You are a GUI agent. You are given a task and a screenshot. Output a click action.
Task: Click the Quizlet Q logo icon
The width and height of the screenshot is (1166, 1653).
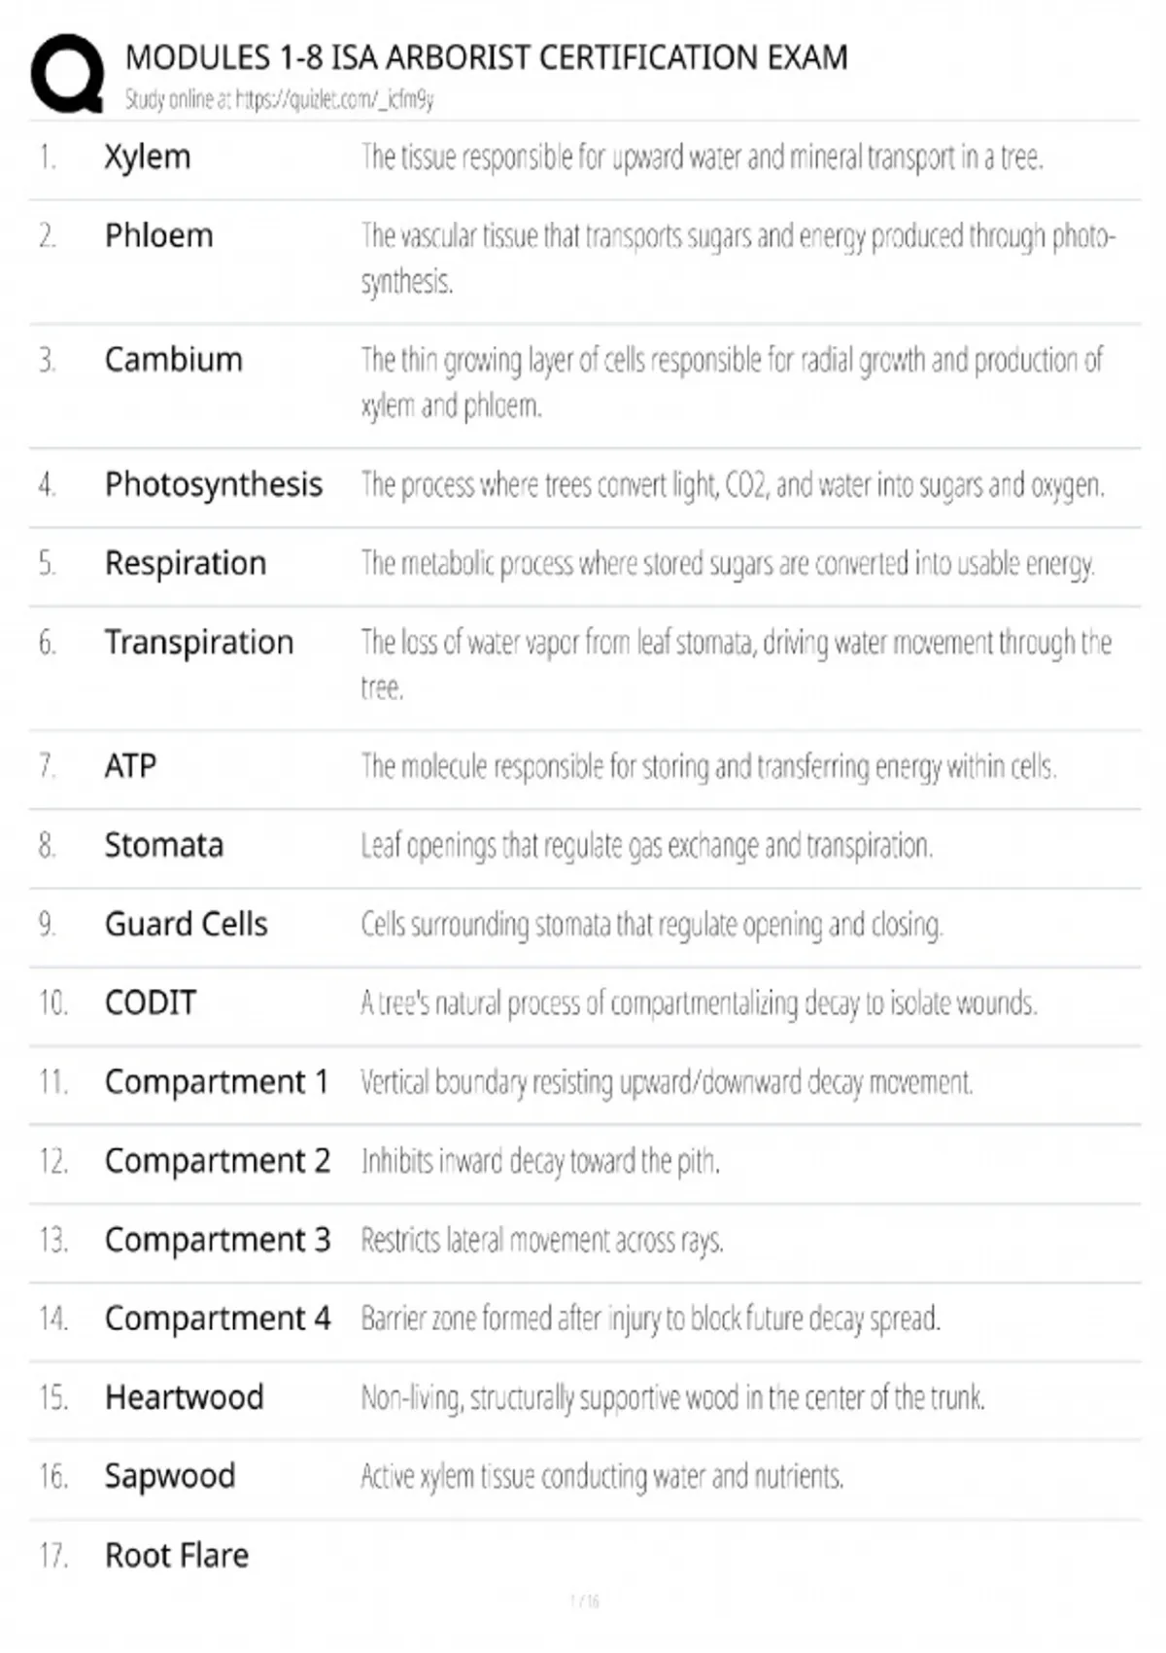click(67, 75)
